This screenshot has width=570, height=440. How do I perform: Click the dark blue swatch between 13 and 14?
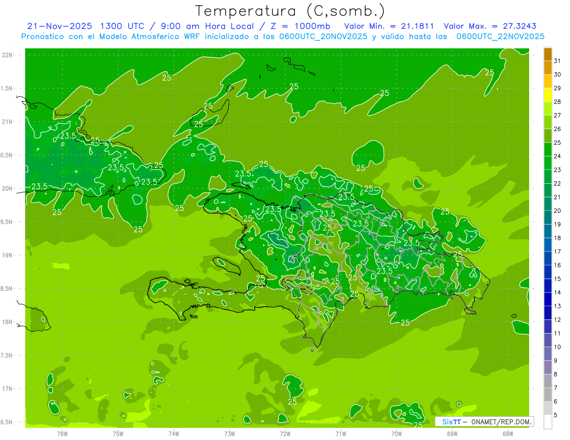point(548,300)
